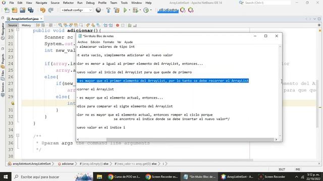This screenshot has width=323, height=181.
Task: Click breadcrumb if (array.isEmpty()) else
Action: (94, 164)
